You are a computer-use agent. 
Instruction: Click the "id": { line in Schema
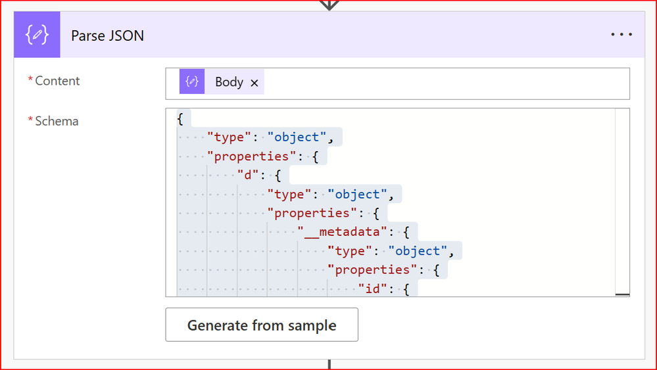pyautogui.click(x=383, y=289)
